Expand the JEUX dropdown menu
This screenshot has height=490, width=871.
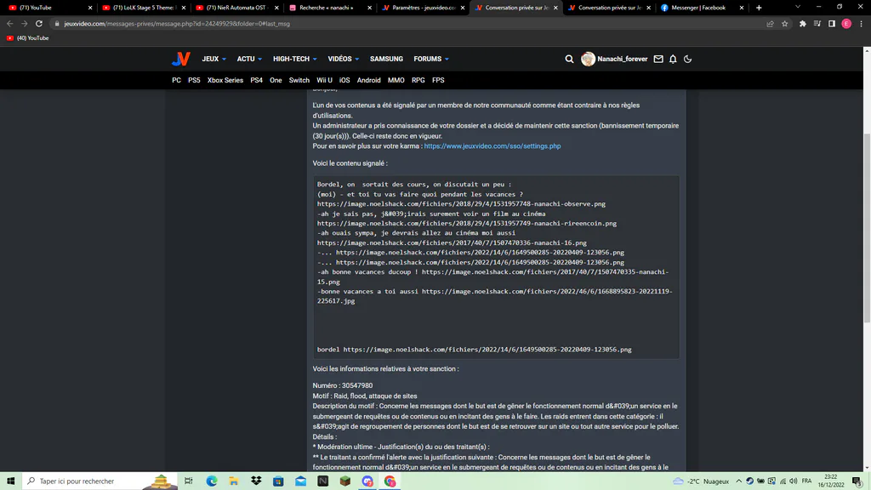coord(213,59)
